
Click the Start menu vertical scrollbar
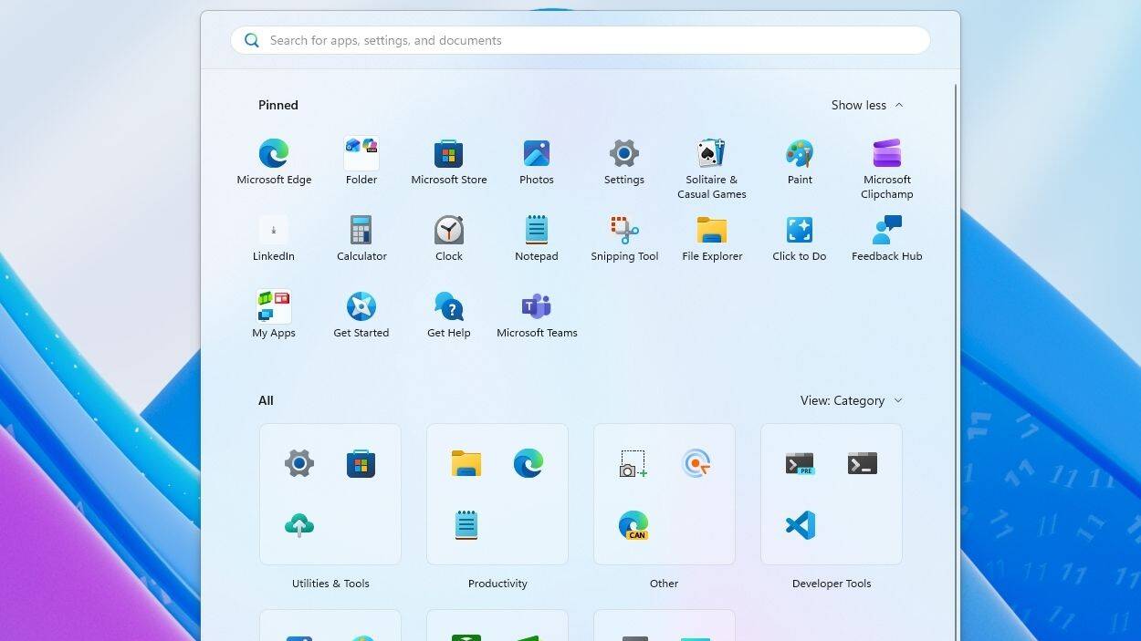point(956,362)
